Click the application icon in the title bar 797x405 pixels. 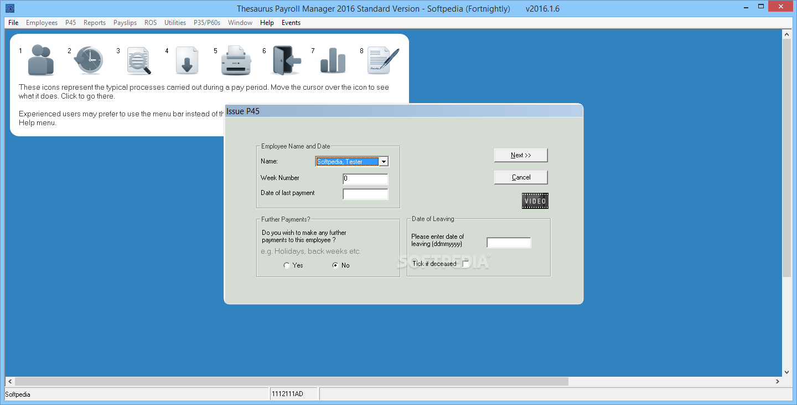[x=10, y=8]
